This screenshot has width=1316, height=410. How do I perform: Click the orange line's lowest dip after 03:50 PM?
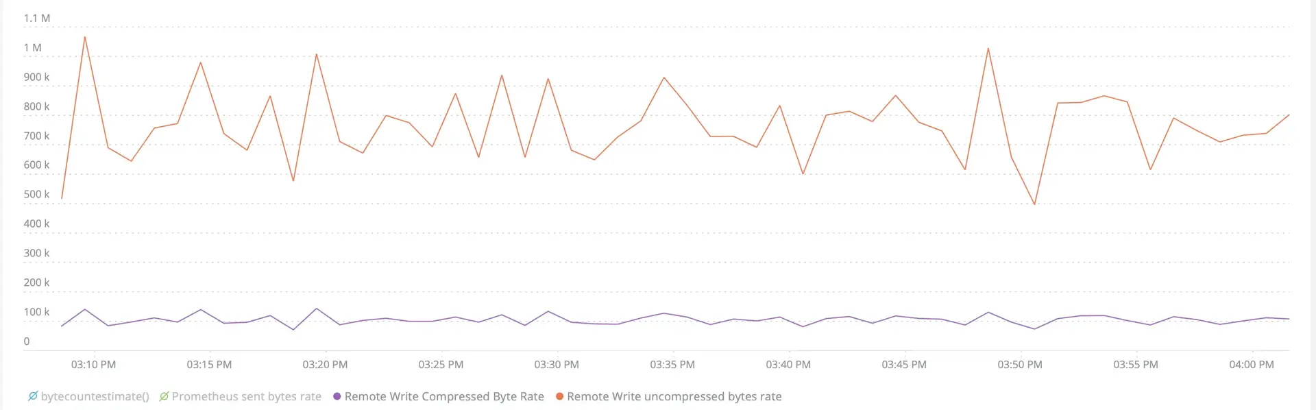[1034, 204]
